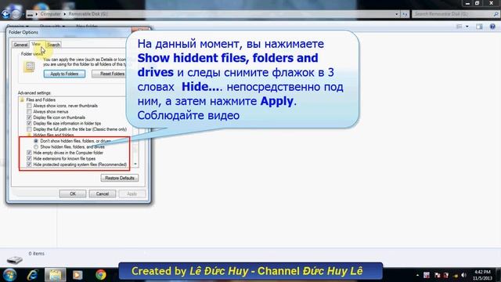The height and width of the screenshot is (282, 501).
Task: Select Show hidden files, folders, and drives
Action: pyautogui.click(x=36, y=146)
